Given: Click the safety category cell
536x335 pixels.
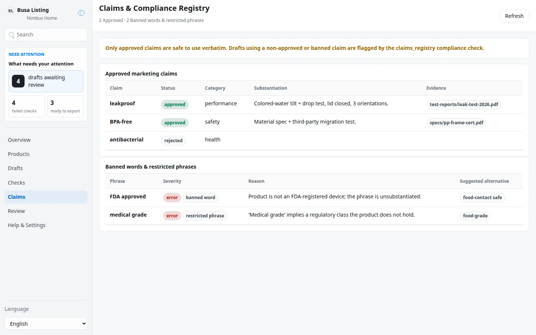Looking at the screenshot, I should tap(212, 122).
